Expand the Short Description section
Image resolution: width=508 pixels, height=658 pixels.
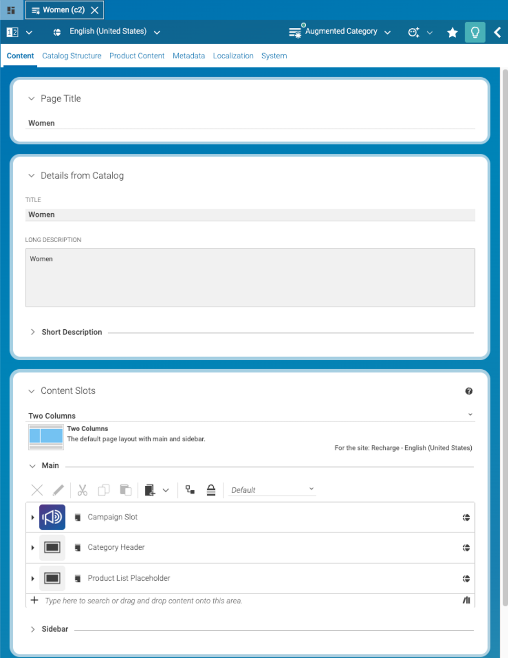(33, 332)
